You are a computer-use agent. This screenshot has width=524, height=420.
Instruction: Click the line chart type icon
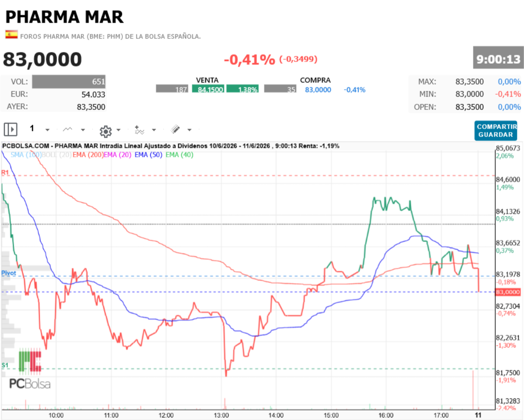(68, 130)
